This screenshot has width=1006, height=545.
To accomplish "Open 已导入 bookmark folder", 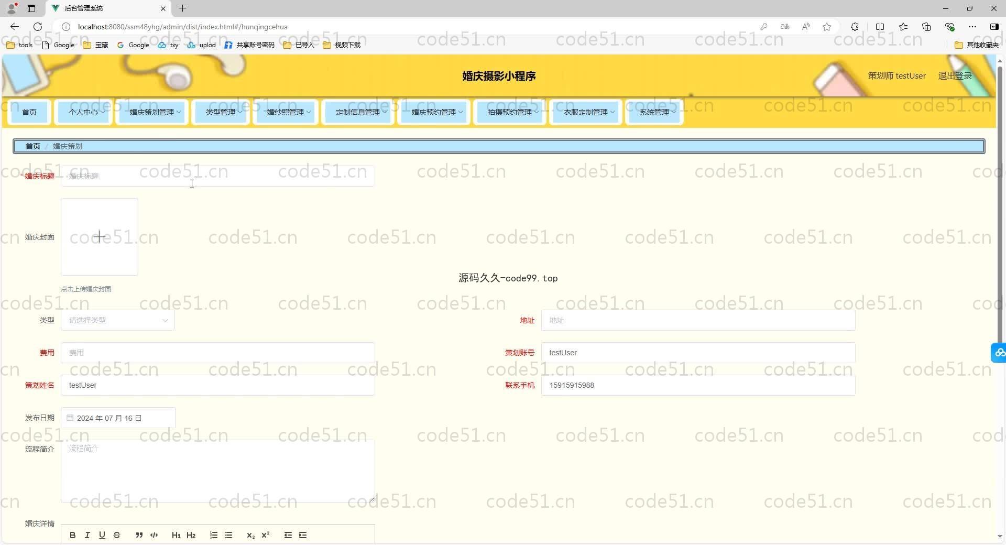I will point(299,45).
